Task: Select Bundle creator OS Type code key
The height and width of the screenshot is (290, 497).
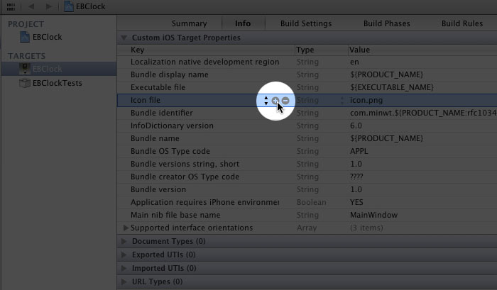Action: point(185,177)
